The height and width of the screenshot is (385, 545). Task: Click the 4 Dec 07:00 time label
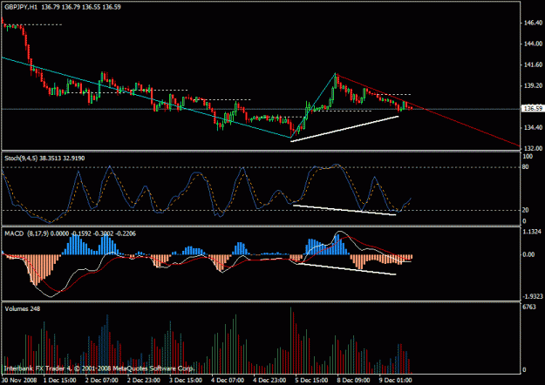point(228,380)
